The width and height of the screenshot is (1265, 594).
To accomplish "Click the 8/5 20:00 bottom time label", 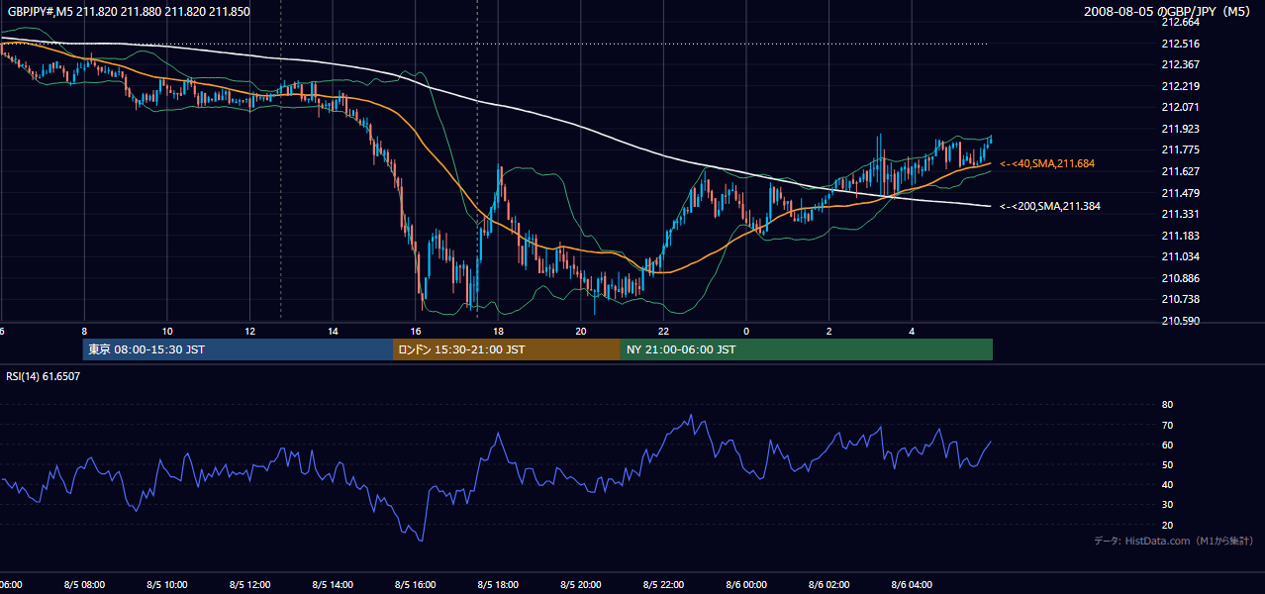I will point(581,584).
